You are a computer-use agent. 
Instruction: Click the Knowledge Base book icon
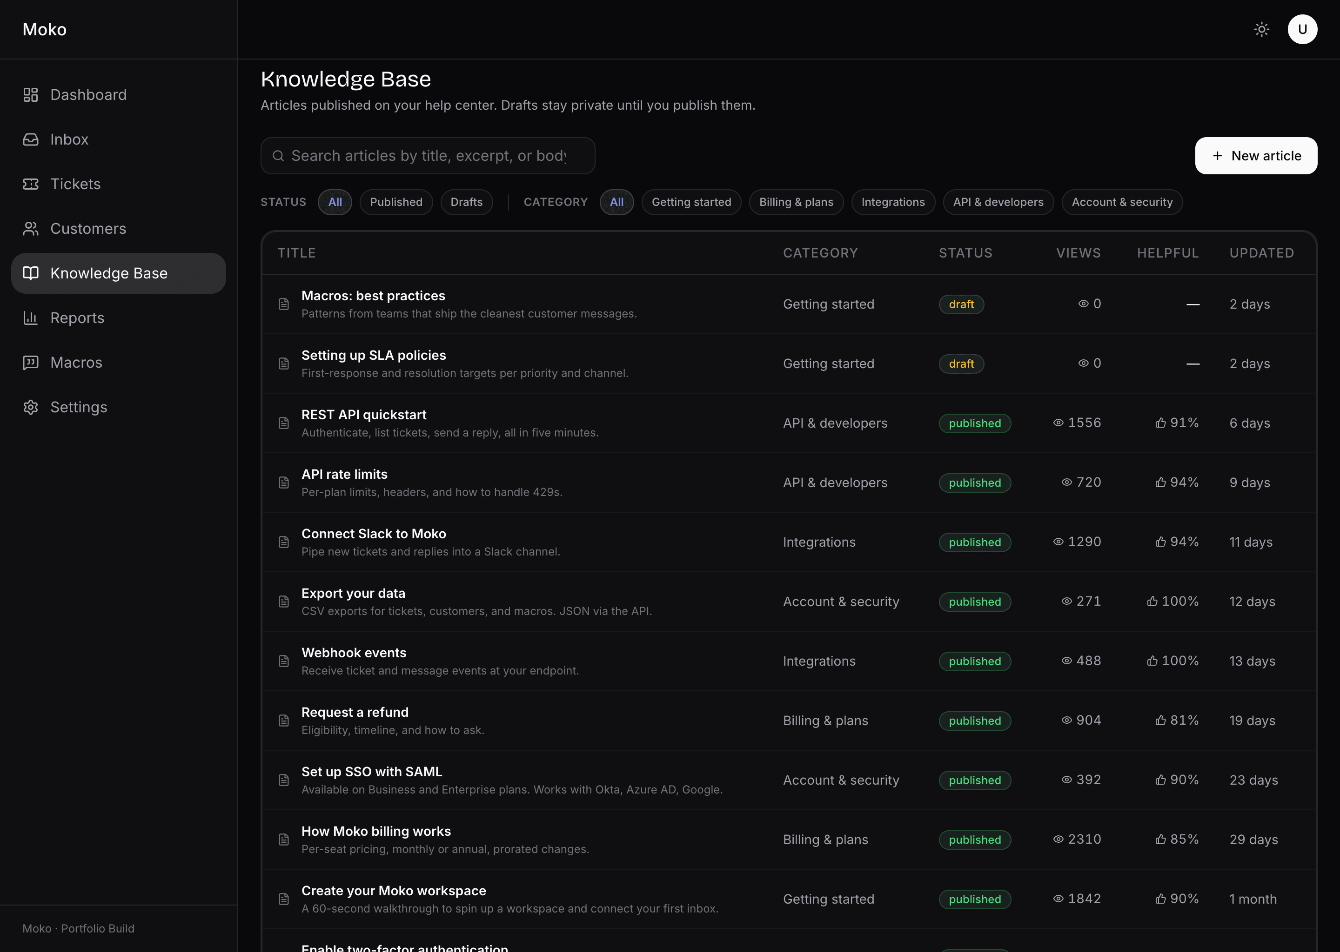pos(31,273)
